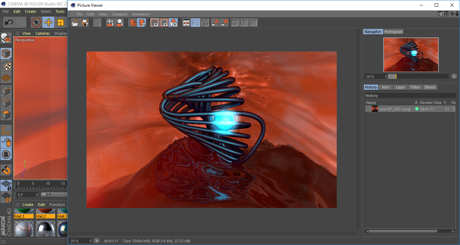The height and width of the screenshot is (245, 460).
Task: Toggle the fullscreen display mode icon
Action: tap(155, 23)
